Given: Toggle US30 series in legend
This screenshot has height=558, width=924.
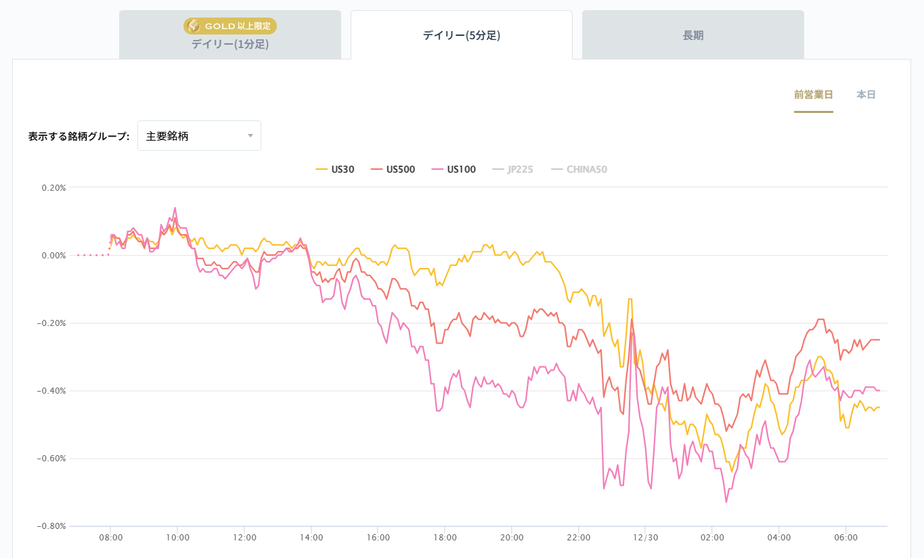Looking at the screenshot, I should point(343,169).
